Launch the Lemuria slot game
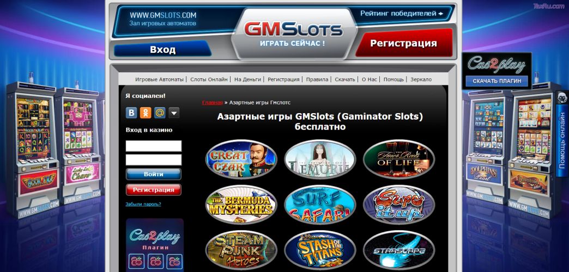The width and height of the screenshot is (569, 272). tap(320, 159)
